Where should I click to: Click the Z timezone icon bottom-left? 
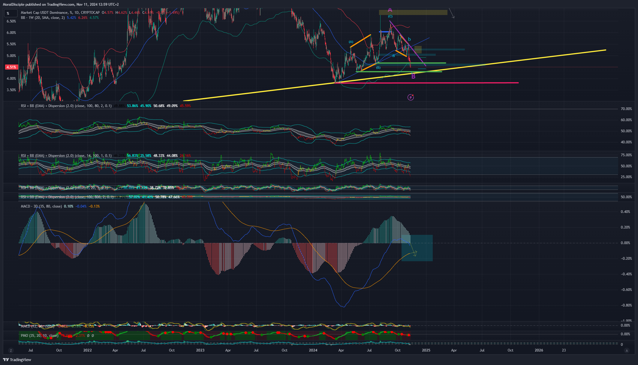[x=11, y=350]
